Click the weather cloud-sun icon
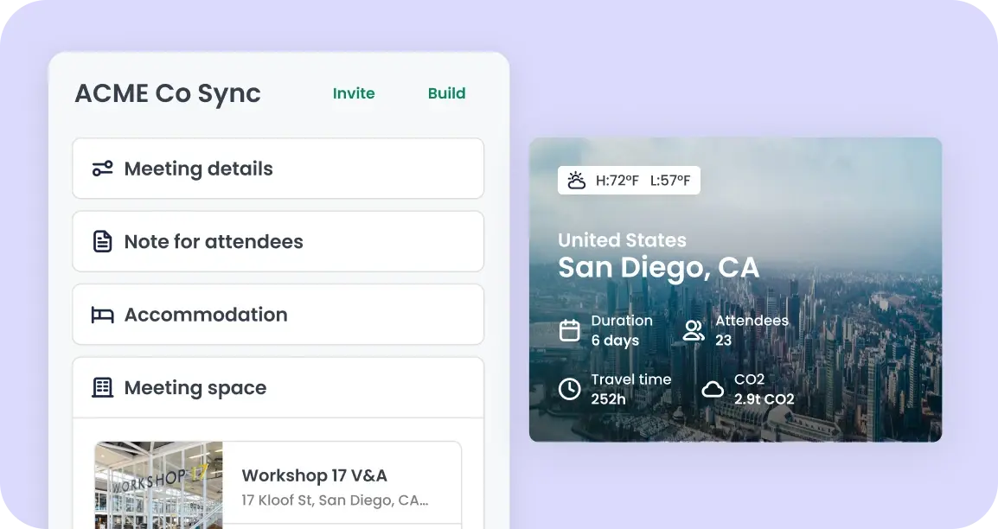Viewport: 998px width, 529px height. point(577,181)
